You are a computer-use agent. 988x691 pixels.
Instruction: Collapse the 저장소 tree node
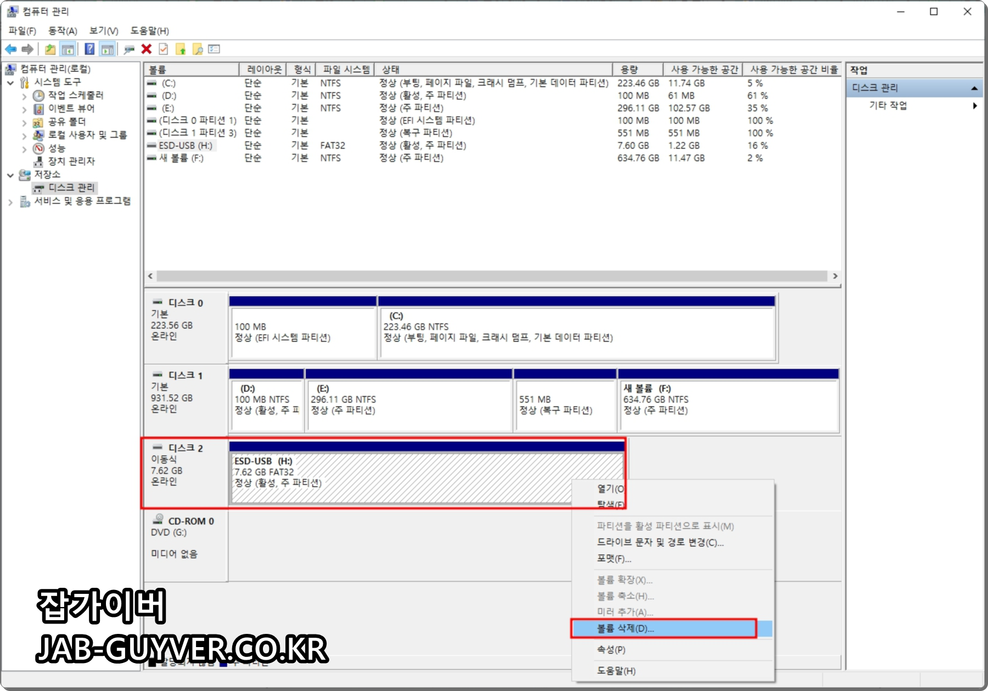point(10,175)
